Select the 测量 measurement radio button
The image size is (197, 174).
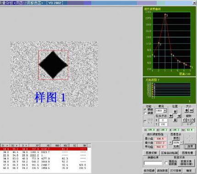[145, 113]
